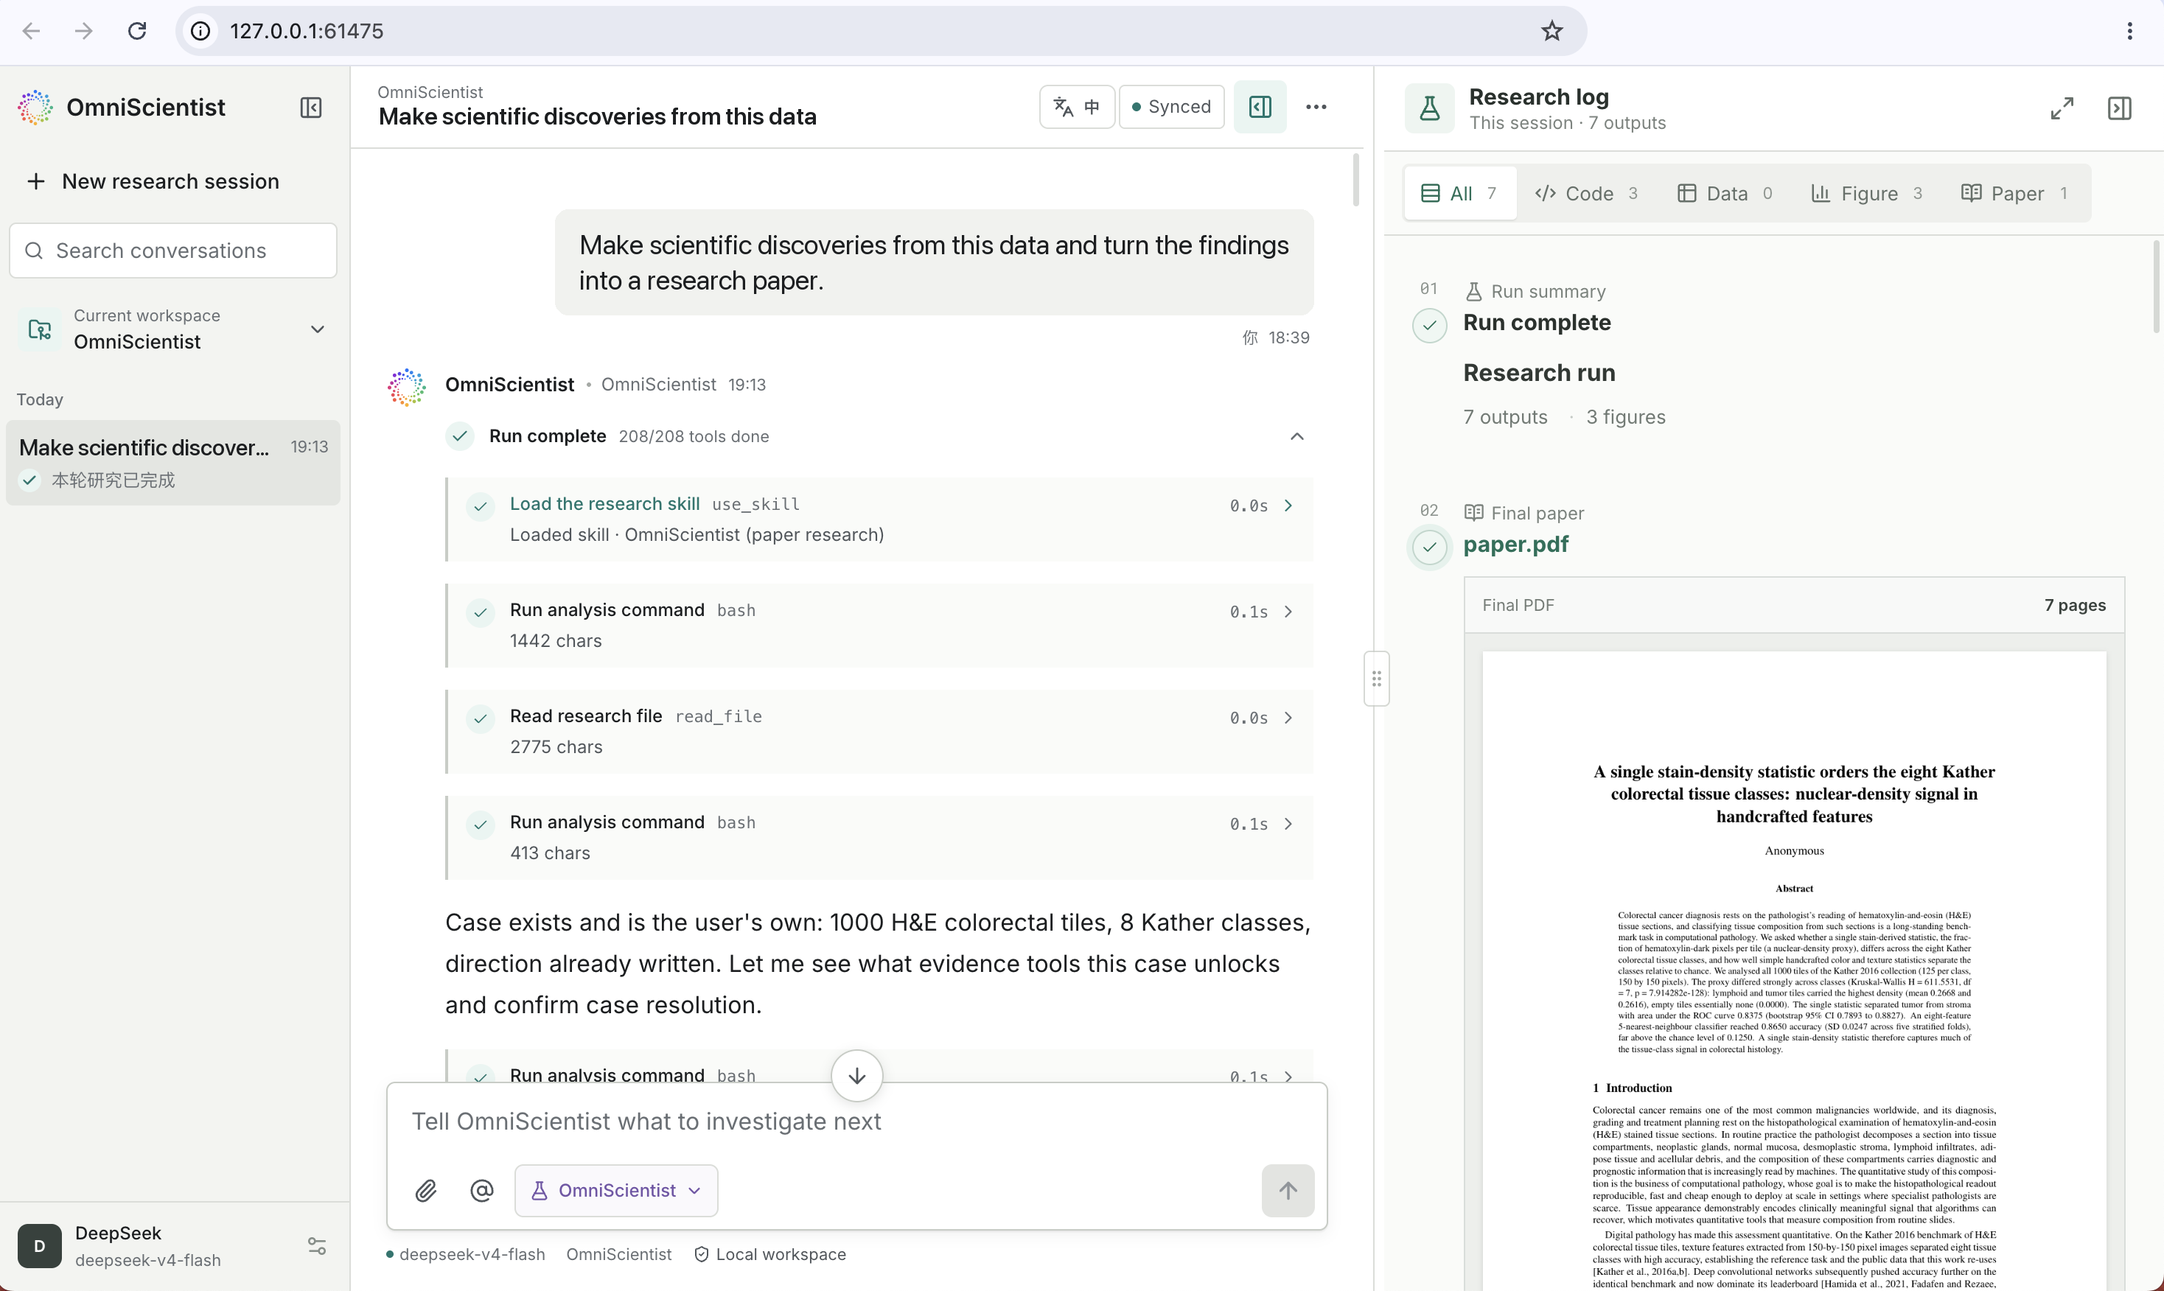Screen dimensions: 2164x1291
Task: Click the OmniScientist logo in sidebar
Action: coord(35,107)
